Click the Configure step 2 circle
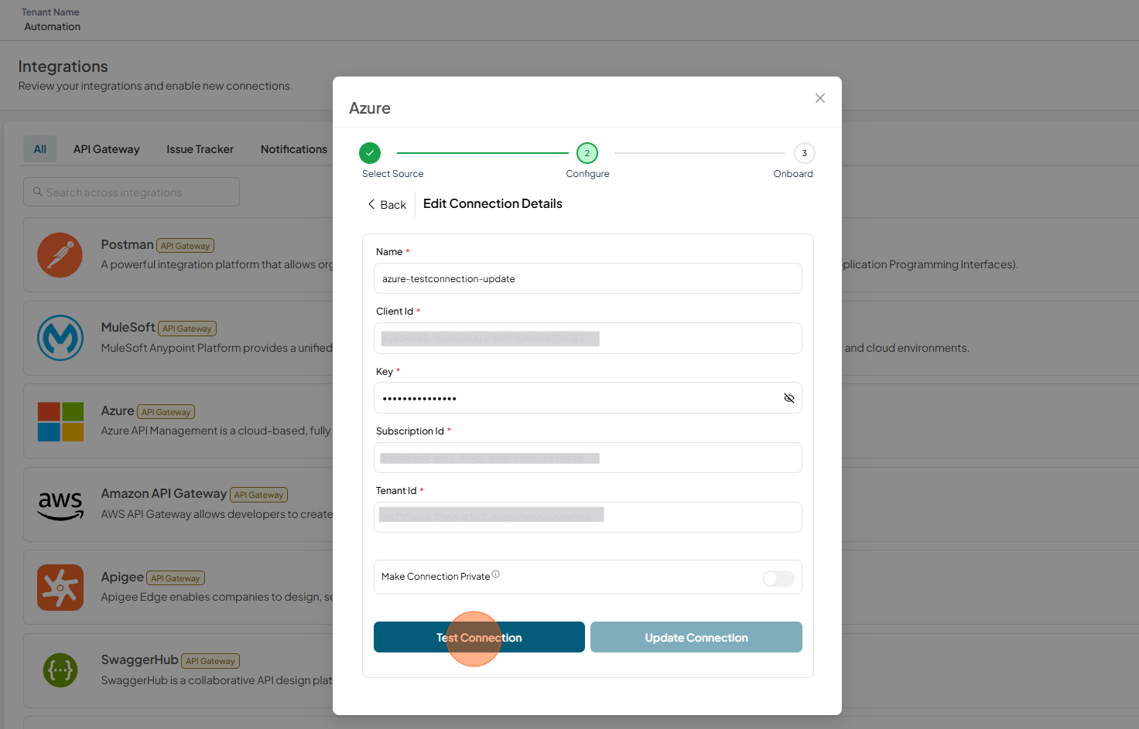The height and width of the screenshot is (729, 1139). (x=587, y=153)
